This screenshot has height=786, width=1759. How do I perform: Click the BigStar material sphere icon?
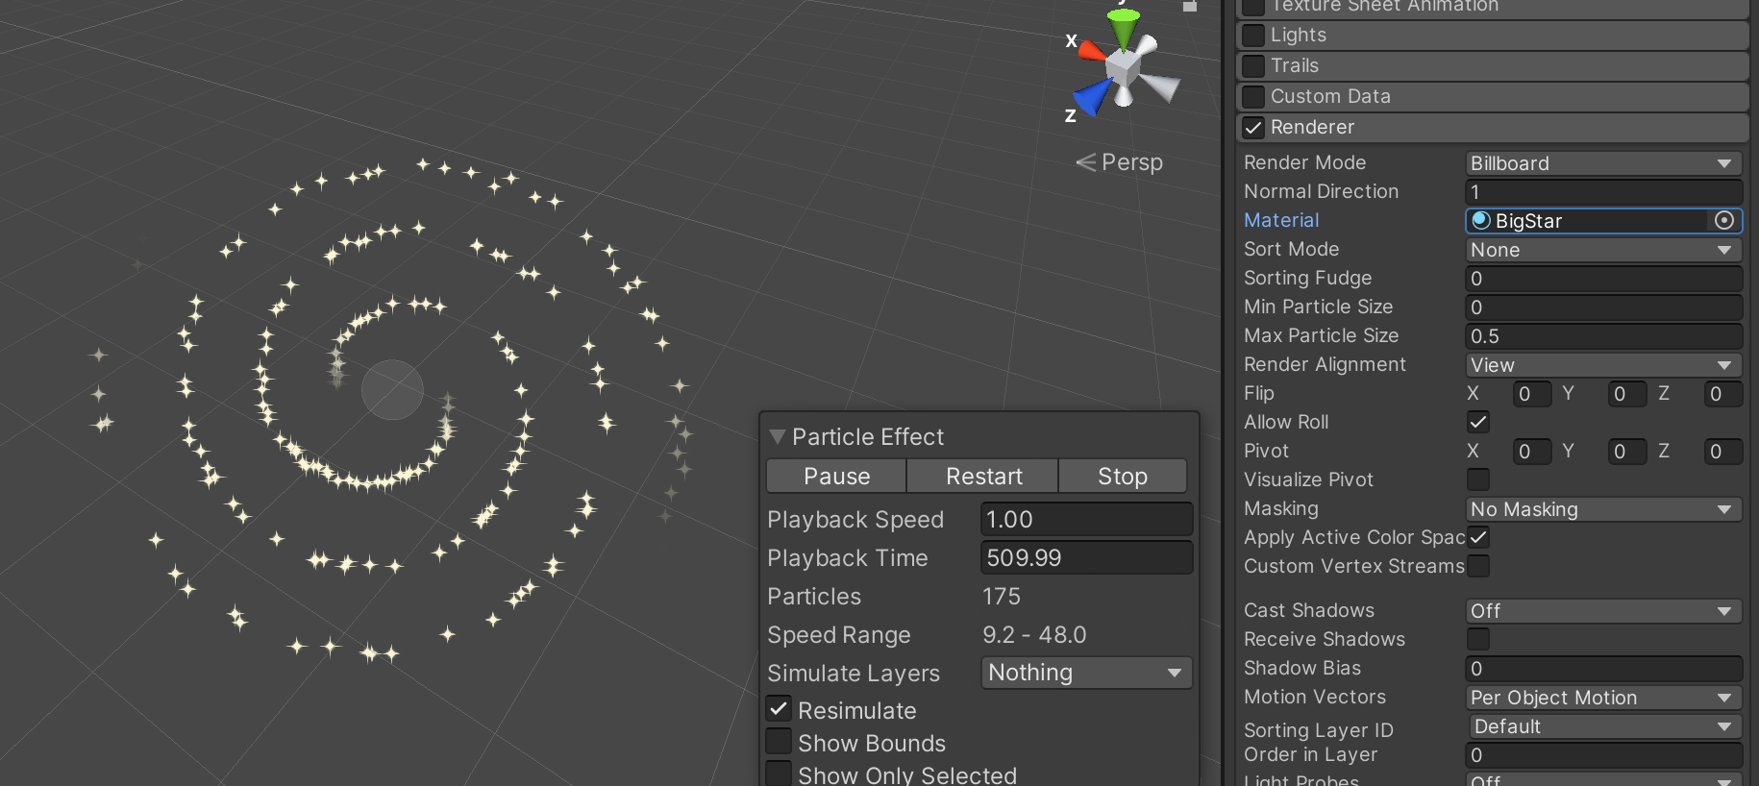[1480, 220]
